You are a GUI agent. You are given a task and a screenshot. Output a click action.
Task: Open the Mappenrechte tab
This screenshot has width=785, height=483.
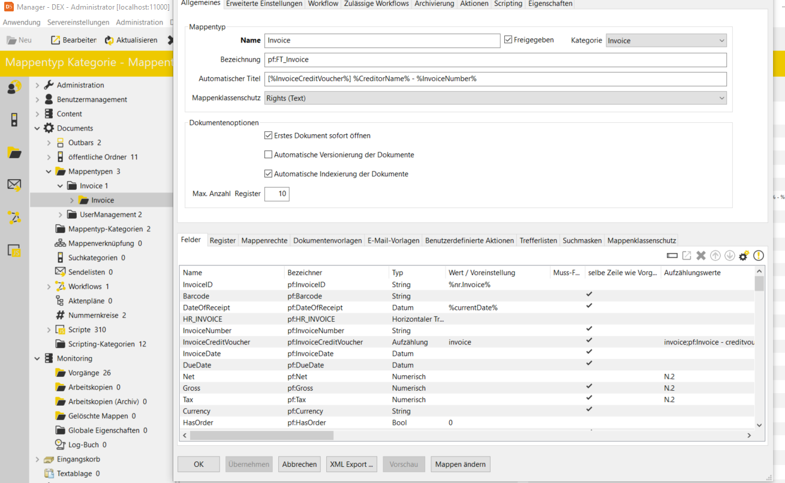pyautogui.click(x=264, y=240)
